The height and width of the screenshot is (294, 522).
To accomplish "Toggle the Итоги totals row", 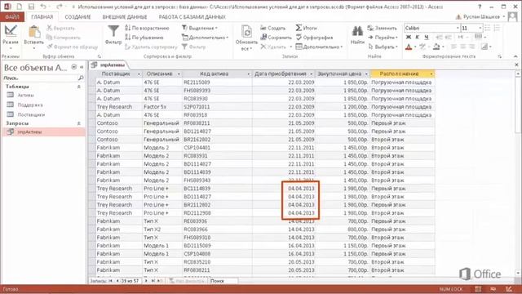I will pos(307,28).
